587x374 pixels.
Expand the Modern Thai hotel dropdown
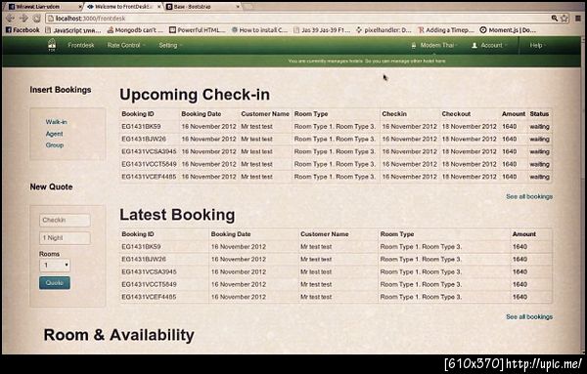[434, 45]
